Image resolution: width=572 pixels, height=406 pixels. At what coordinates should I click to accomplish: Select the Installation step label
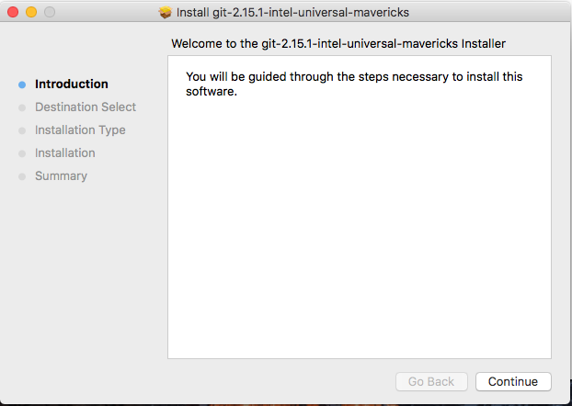pos(65,153)
